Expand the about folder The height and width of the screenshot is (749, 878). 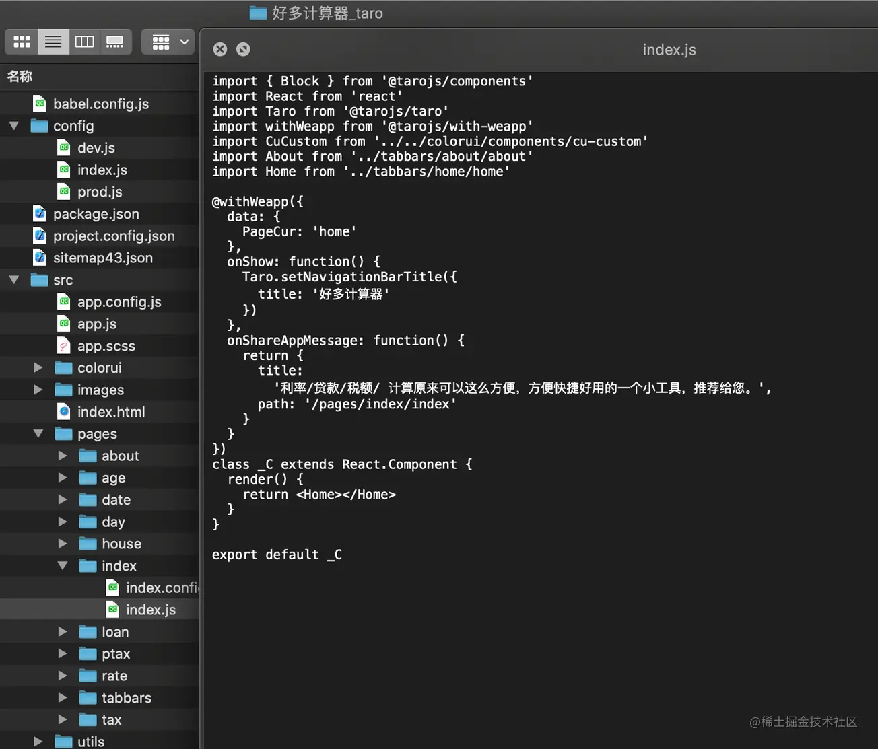pos(63,456)
